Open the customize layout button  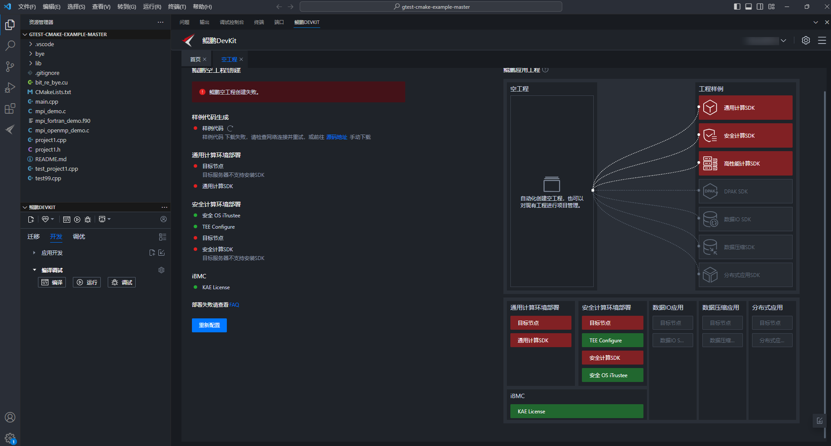pyautogui.click(x=772, y=7)
